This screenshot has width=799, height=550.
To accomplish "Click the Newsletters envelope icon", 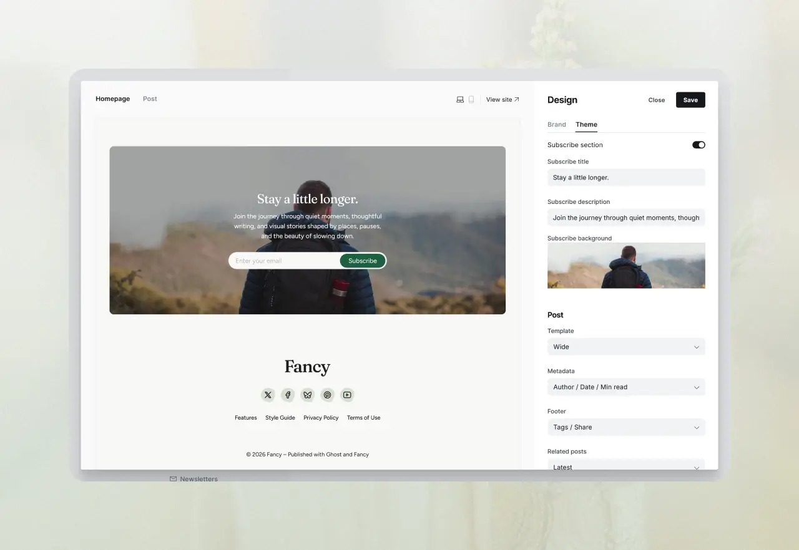I will pos(173,479).
